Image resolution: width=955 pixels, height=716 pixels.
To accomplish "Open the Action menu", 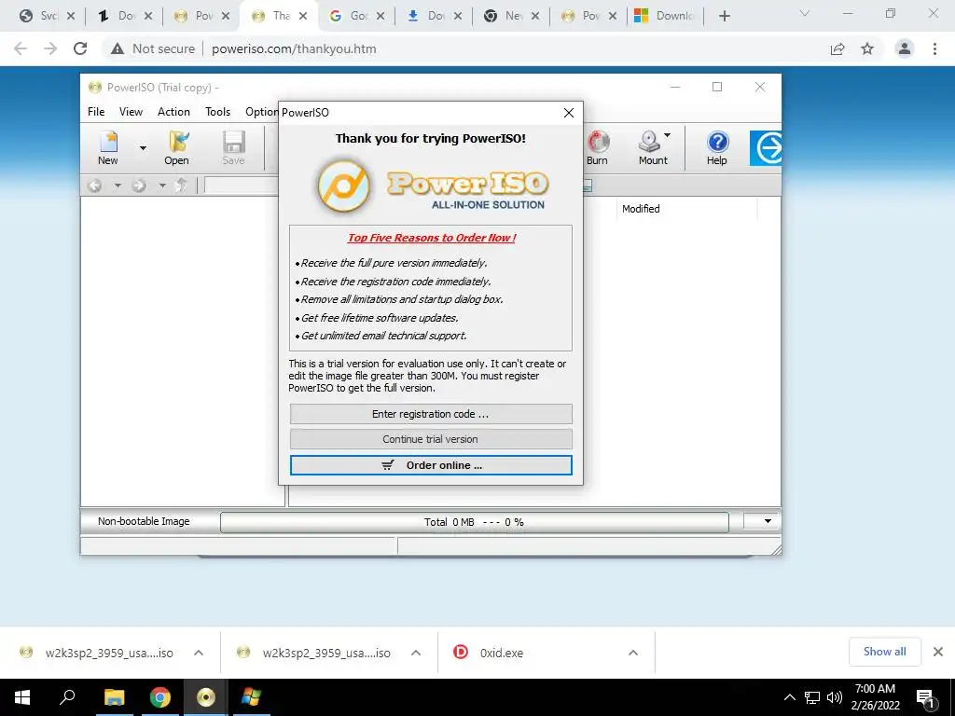I will [173, 112].
